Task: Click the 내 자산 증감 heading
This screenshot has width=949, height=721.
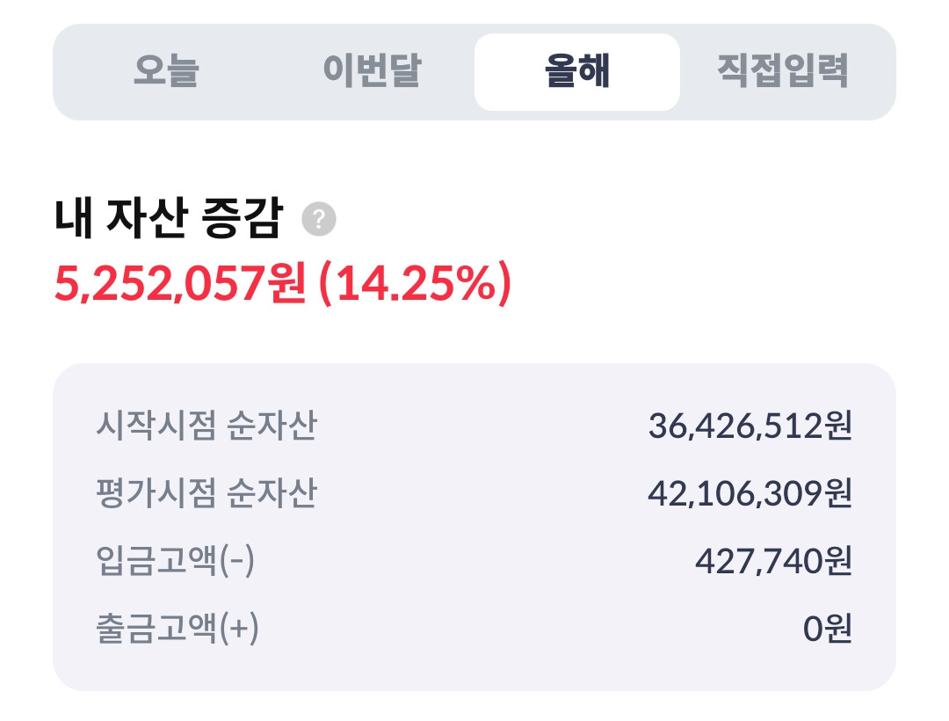Action: (x=168, y=220)
